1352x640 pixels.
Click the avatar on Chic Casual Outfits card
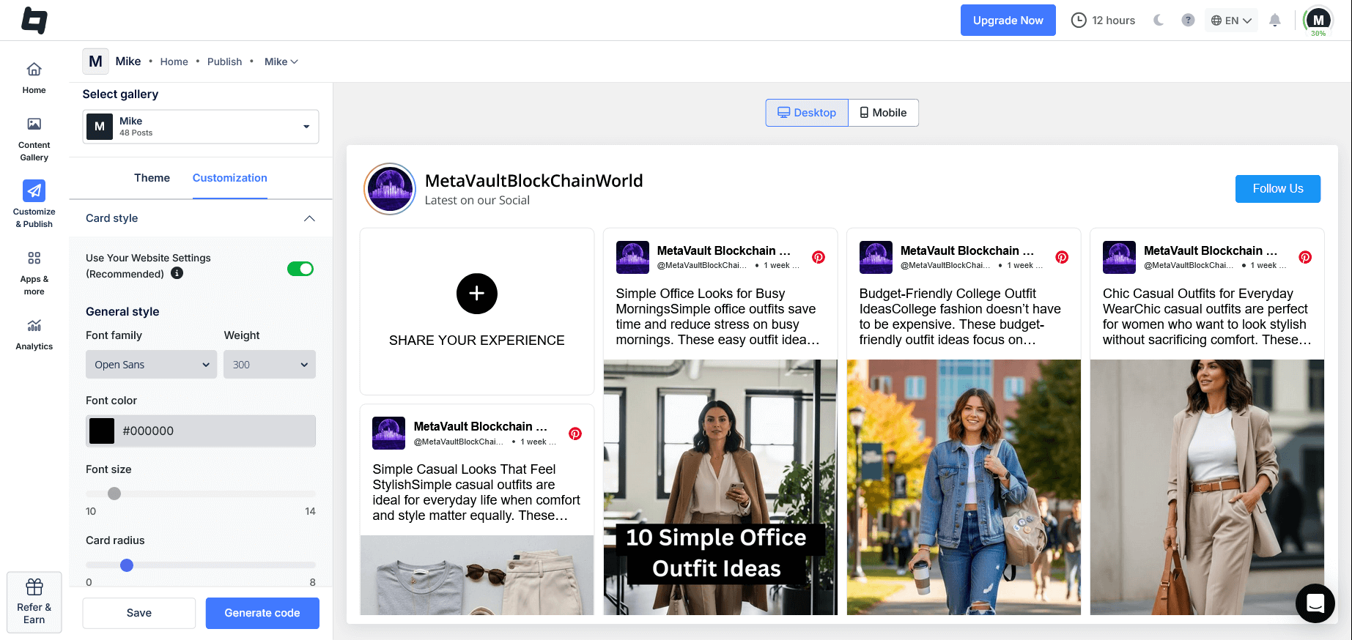click(1119, 257)
